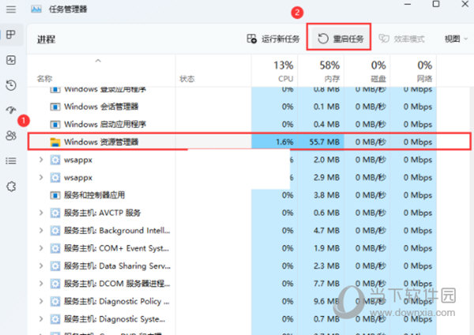
Task: Click the 55.7 MB memory value
Action: click(324, 141)
